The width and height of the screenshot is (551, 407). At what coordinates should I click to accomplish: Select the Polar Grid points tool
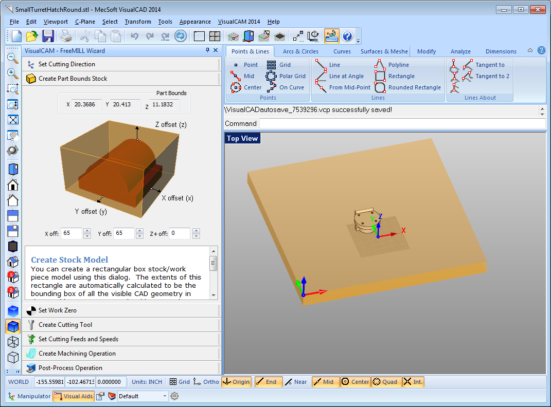pyautogui.click(x=286, y=76)
